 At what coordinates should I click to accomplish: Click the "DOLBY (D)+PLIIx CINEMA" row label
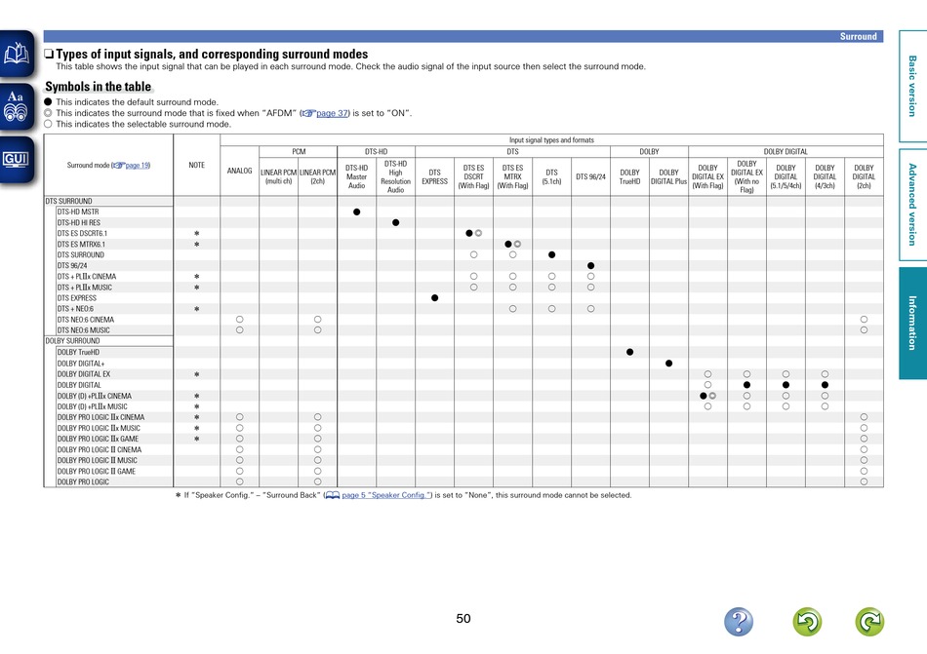tap(94, 396)
